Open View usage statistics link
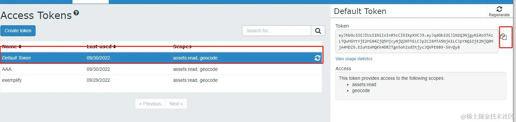This screenshot has width=516, height=122. [354, 59]
